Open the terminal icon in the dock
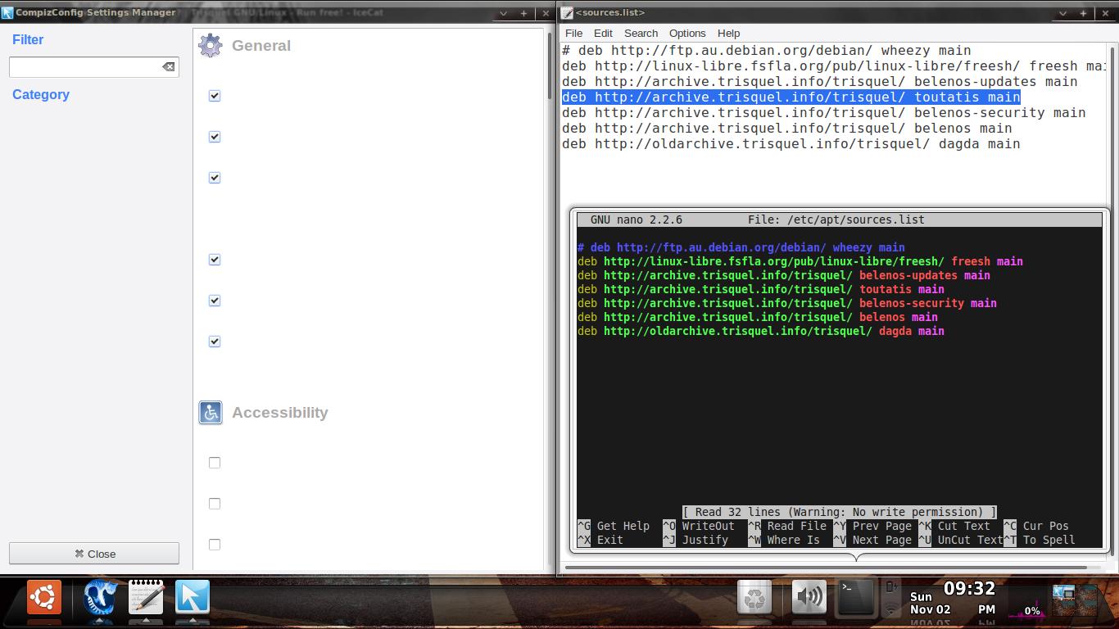Image resolution: width=1119 pixels, height=629 pixels. click(x=855, y=597)
